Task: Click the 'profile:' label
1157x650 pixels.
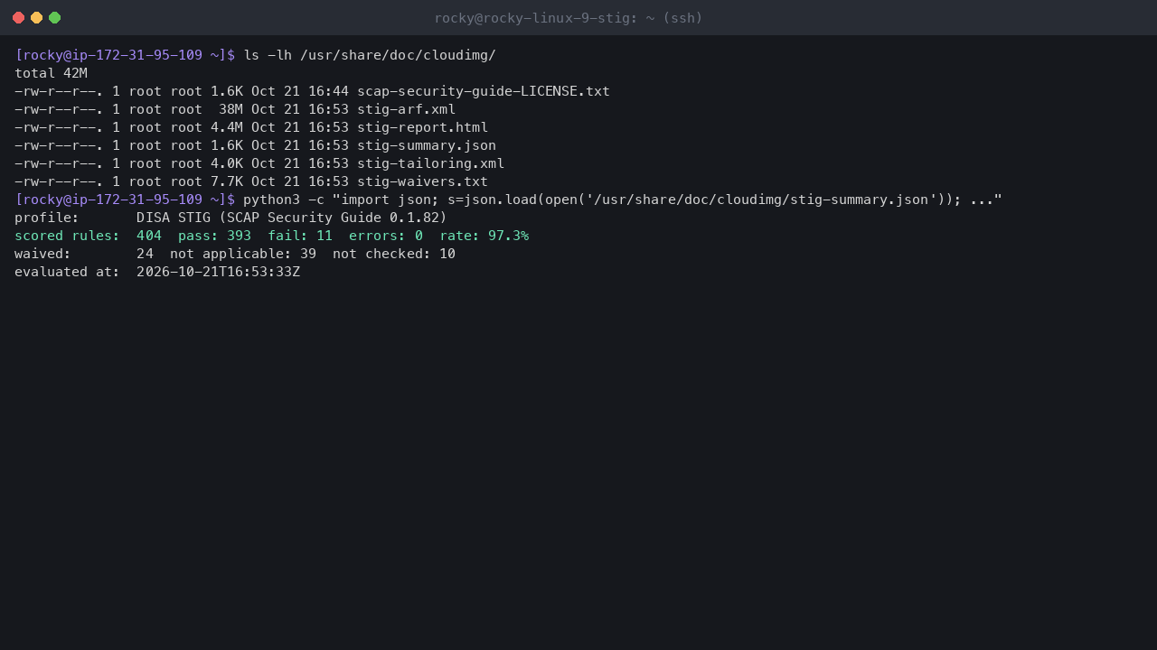Action: pos(47,218)
